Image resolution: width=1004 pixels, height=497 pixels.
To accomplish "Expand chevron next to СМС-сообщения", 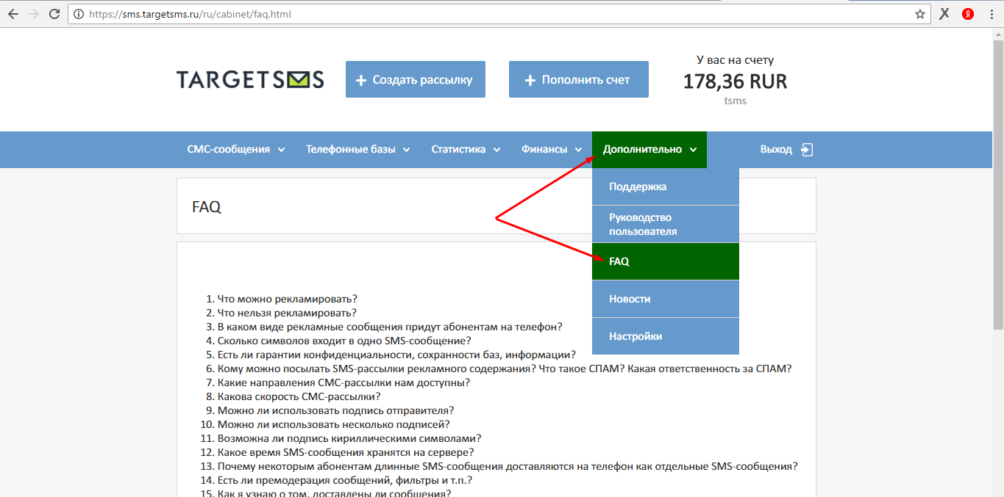I will pyautogui.click(x=281, y=150).
